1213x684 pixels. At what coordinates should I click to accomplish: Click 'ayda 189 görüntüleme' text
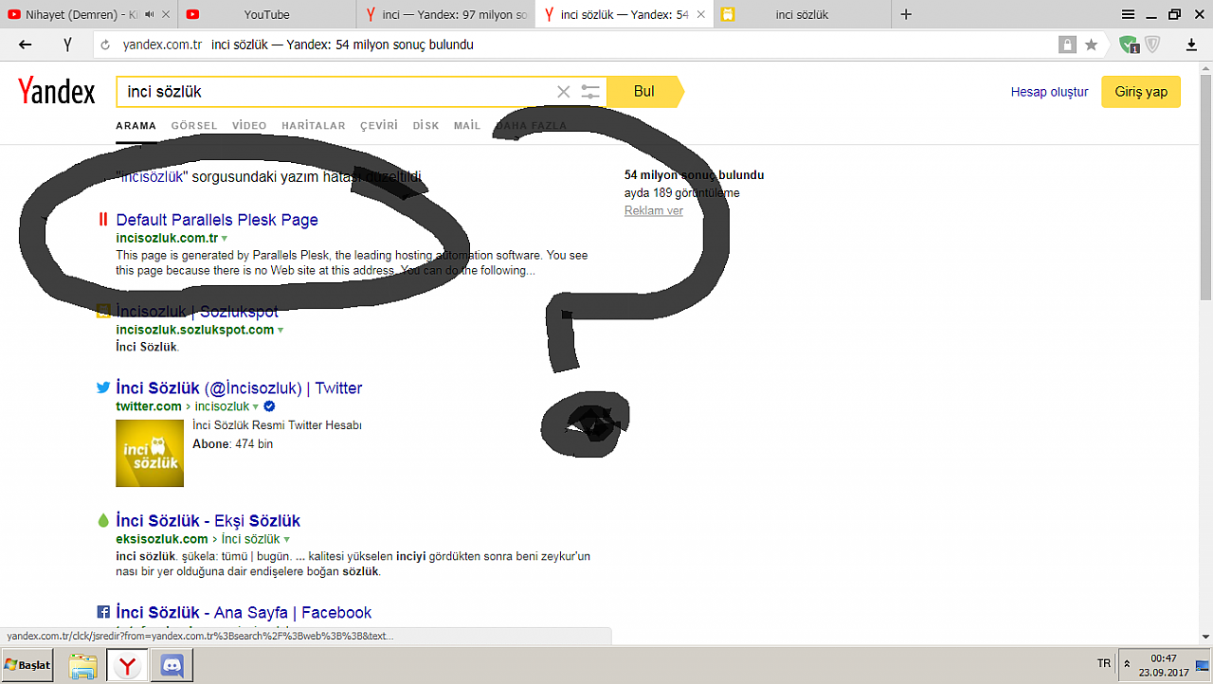(x=682, y=193)
